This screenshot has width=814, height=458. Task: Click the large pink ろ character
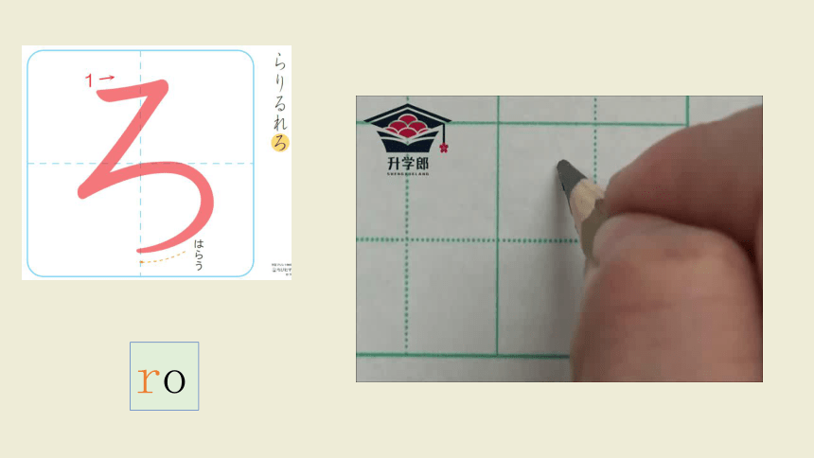pyautogui.click(x=146, y=166)
